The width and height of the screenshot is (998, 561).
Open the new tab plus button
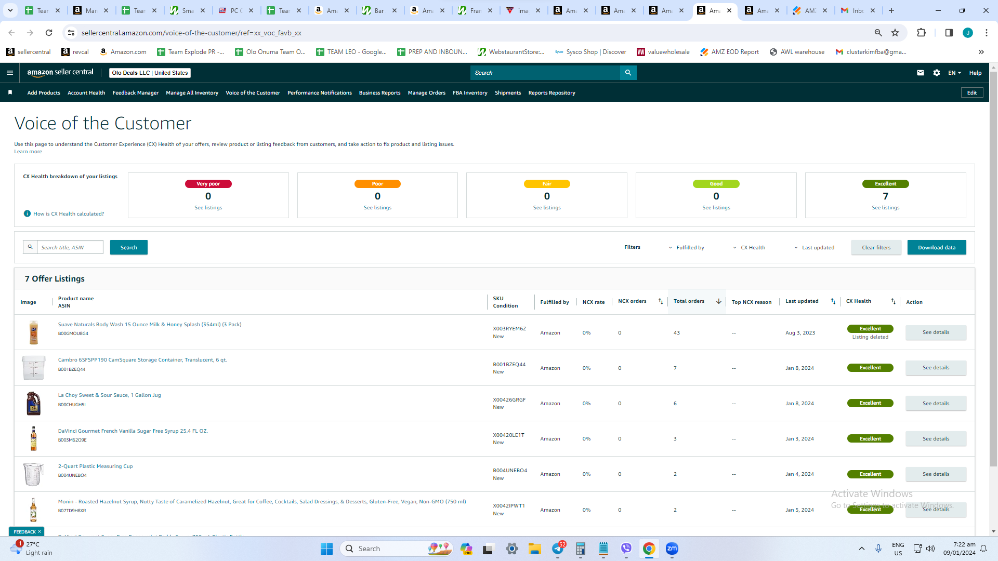[x=891, y=10]
